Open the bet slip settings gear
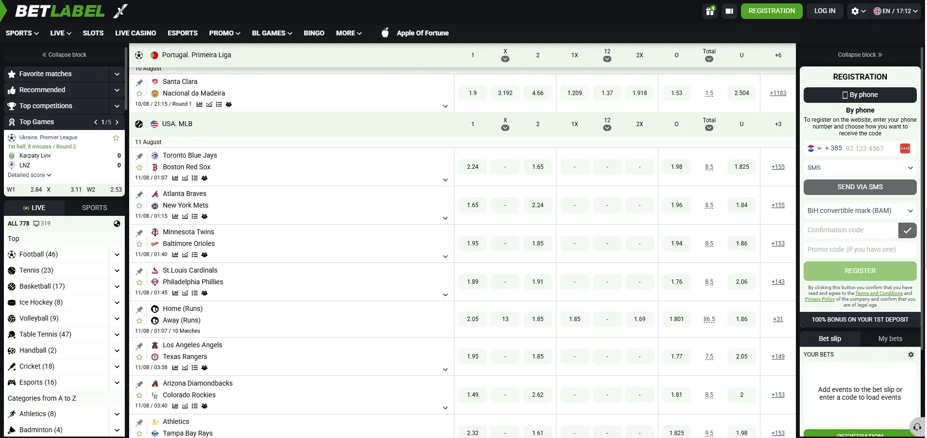The width and height of the screenshot is (927, 438). click(911, 355)
